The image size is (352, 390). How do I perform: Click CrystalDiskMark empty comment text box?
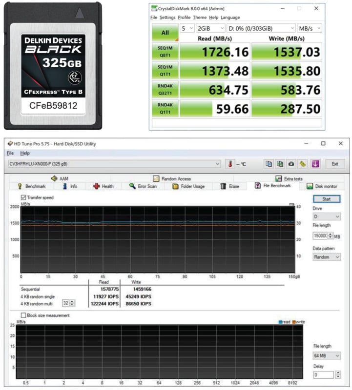click(237, 123)
